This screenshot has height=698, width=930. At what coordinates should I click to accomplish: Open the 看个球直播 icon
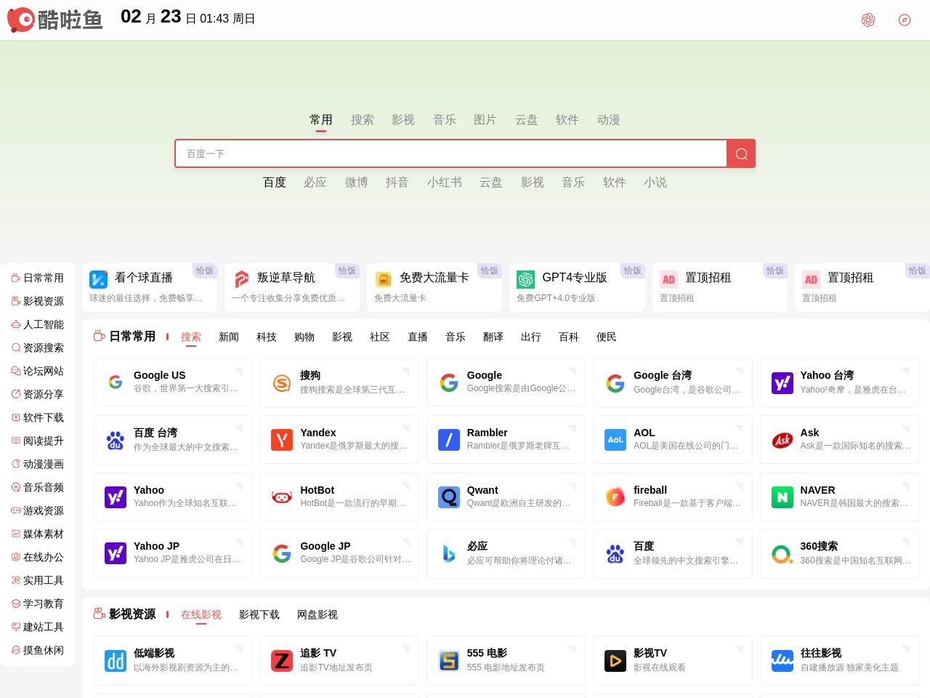(x=98, y=279)
